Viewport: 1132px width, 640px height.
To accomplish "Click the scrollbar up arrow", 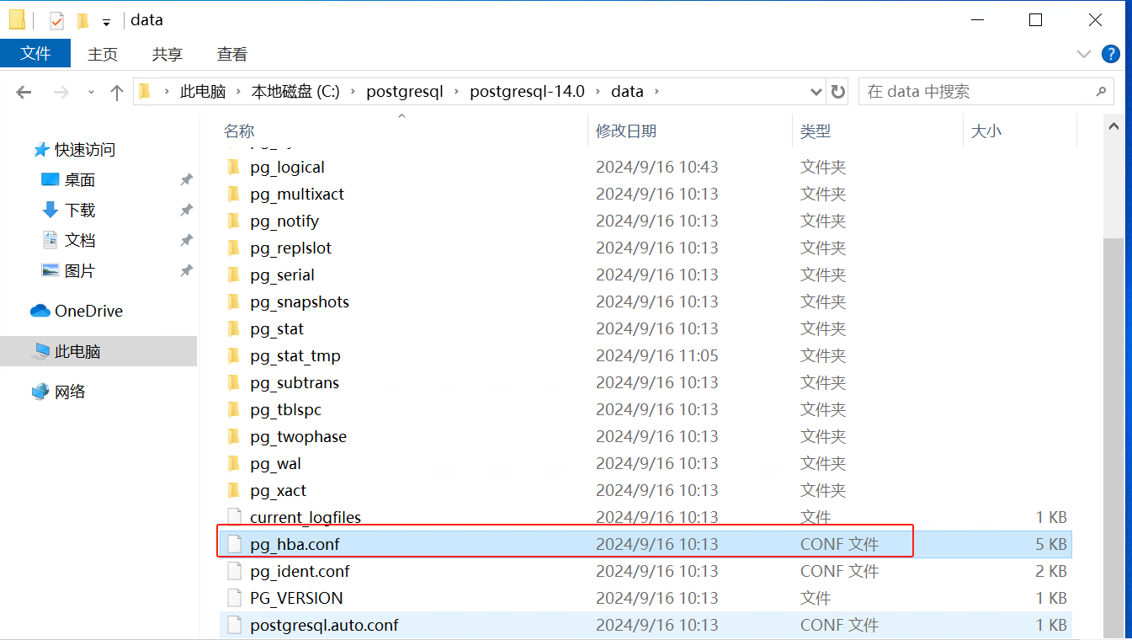I will [x=1113, y=127].
